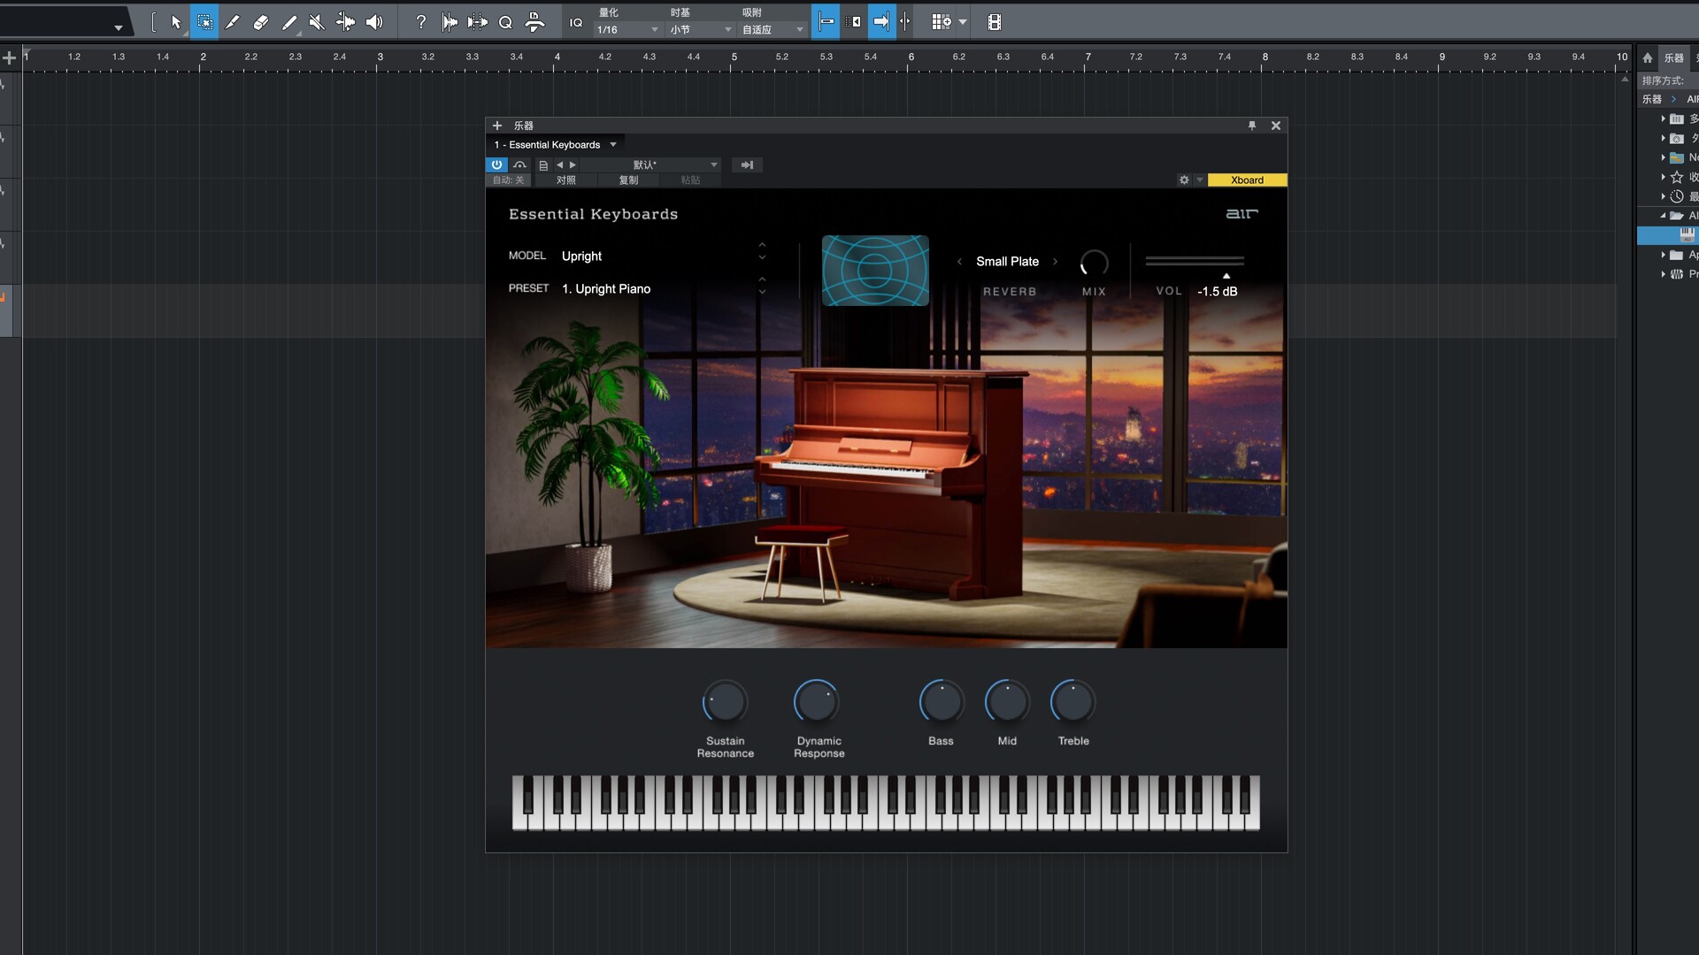Click the yellow Xboard button
This screenshot has height=955, width=1699.
click(1247, 180)
